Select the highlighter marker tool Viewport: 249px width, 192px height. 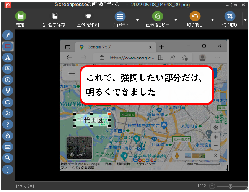point(8,91)
